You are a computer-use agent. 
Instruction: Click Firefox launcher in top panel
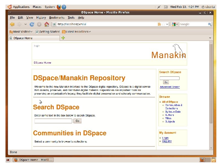point(59,7)
